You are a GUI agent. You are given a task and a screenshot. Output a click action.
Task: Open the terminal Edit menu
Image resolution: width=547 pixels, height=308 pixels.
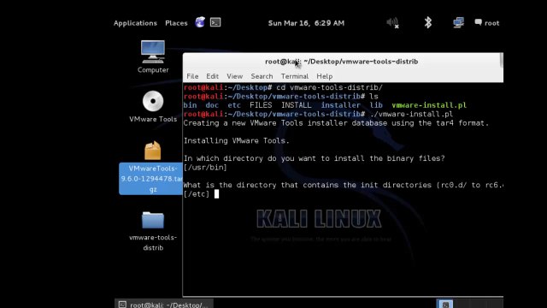[212, 76]
